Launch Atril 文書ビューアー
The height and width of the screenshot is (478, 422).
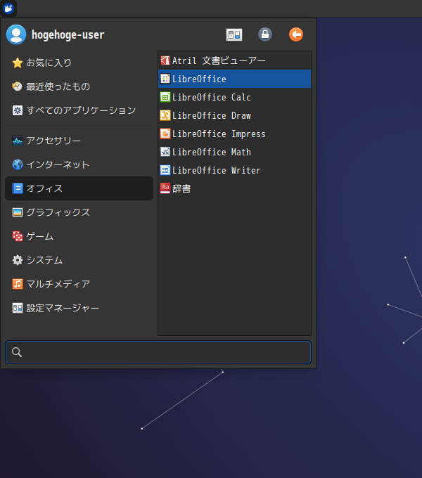pos(234,60)
